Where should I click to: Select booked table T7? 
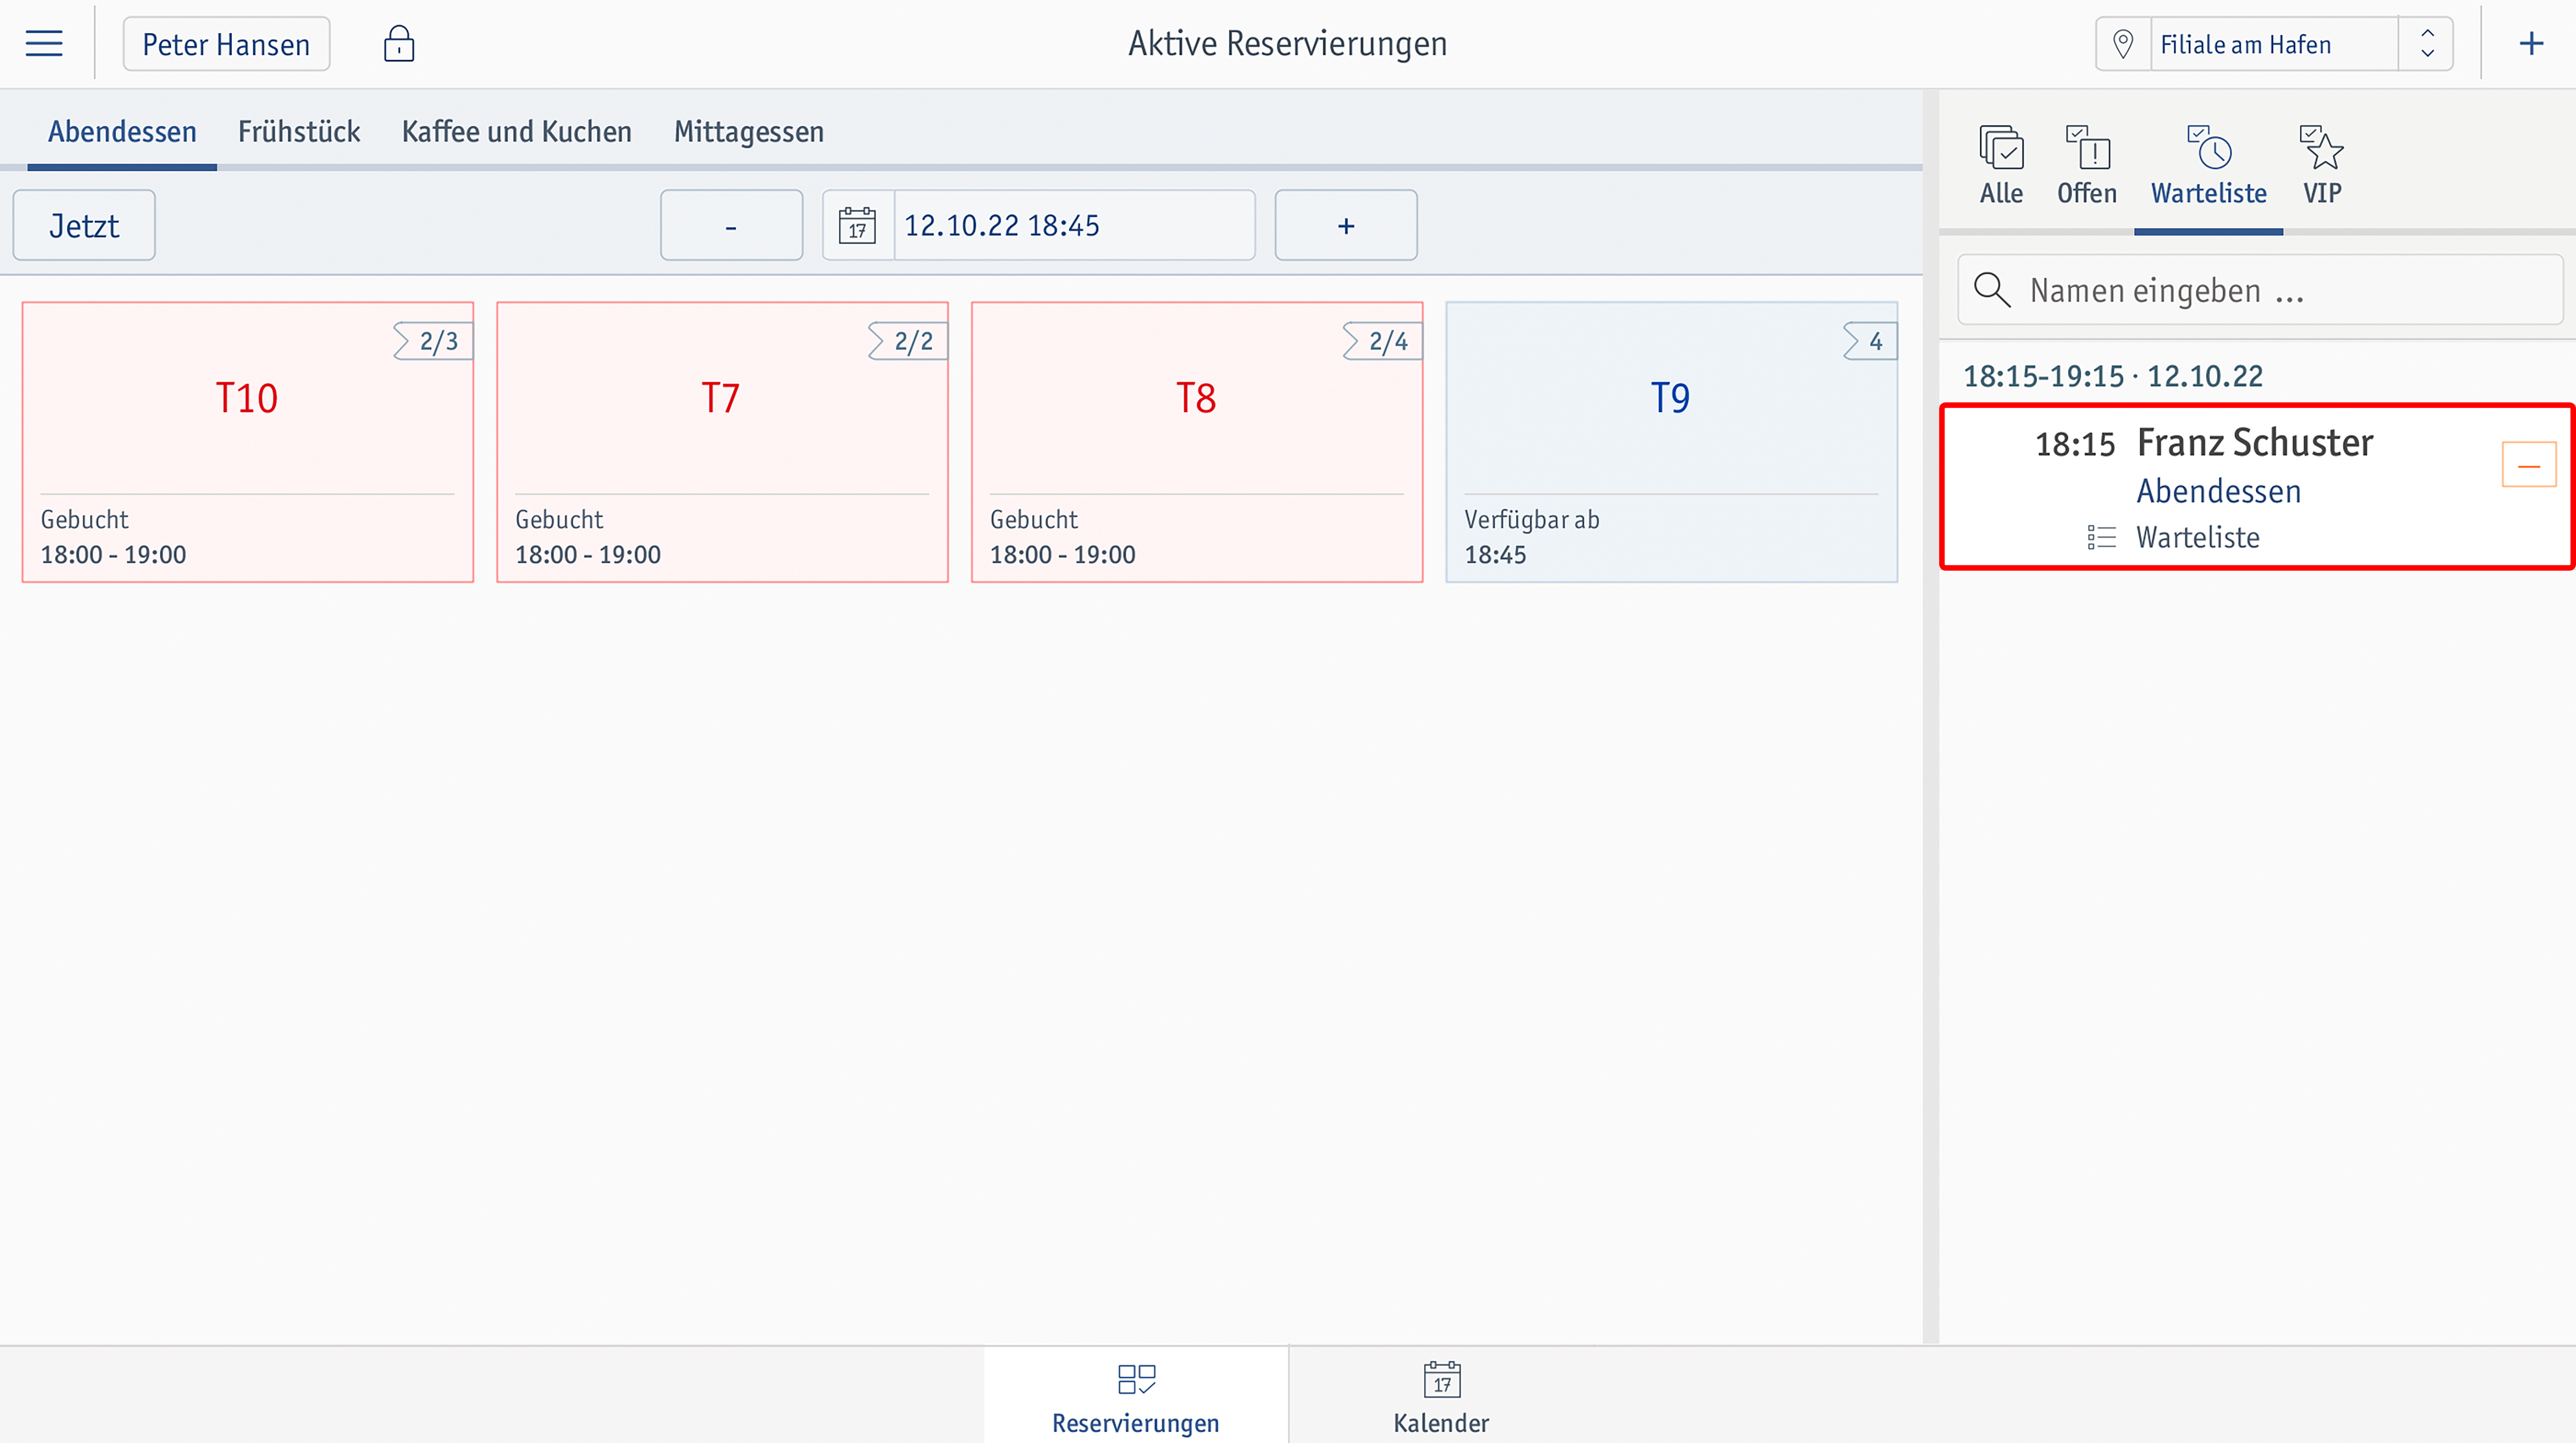pos(722,442)
